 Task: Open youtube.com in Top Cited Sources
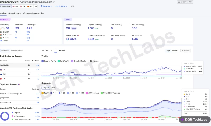[x=5, y=102]
